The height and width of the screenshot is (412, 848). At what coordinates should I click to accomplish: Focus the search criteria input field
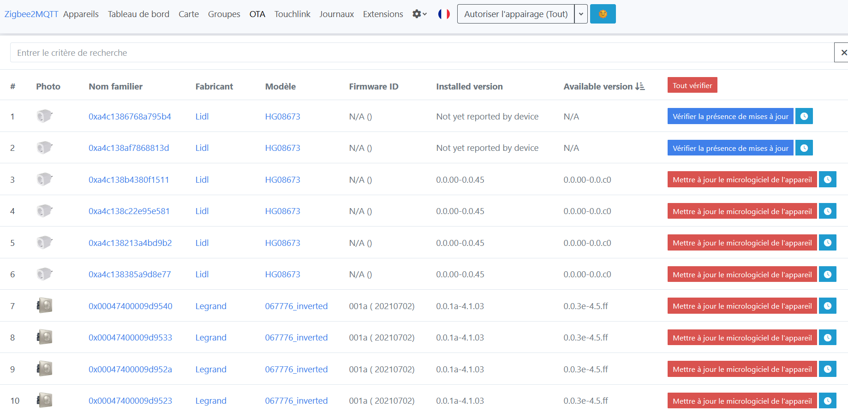[x=415, y=53]
